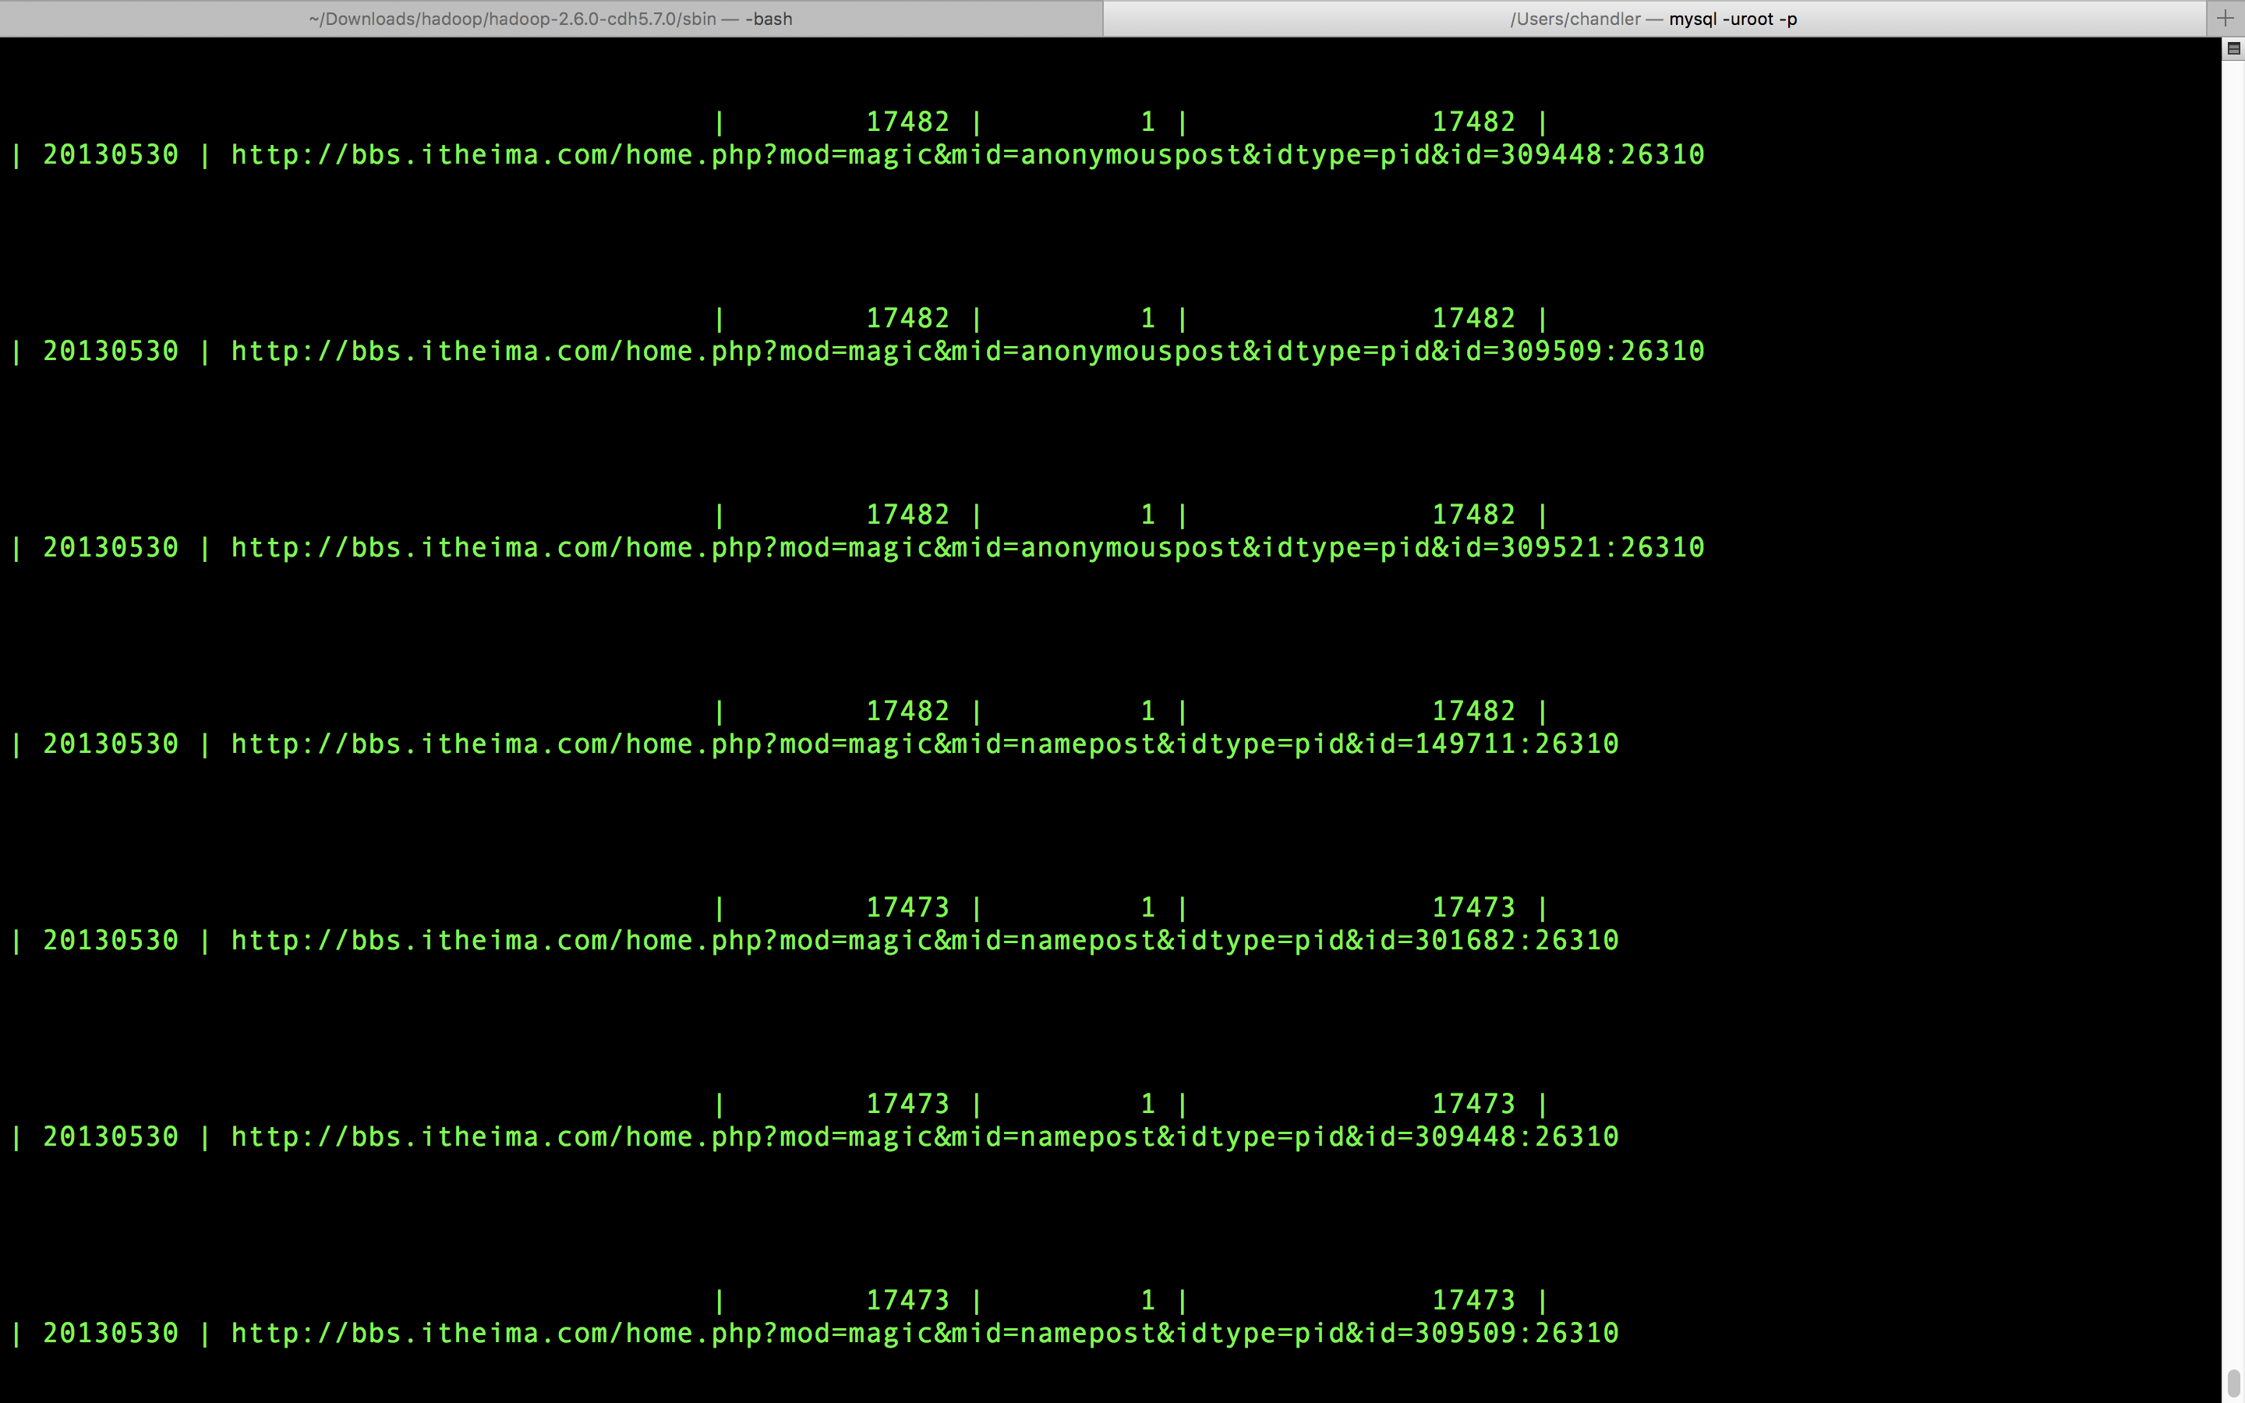Image resolution: width=2245 pixels, height=1403 pixels.
Task: Click last 17473 value above namepost id=309509
Action: (1473, 1301)
